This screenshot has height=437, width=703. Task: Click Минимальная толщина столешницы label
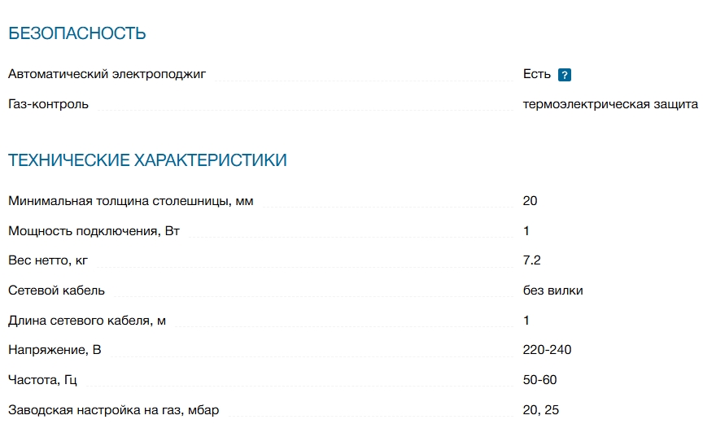(x=131, y=201)
